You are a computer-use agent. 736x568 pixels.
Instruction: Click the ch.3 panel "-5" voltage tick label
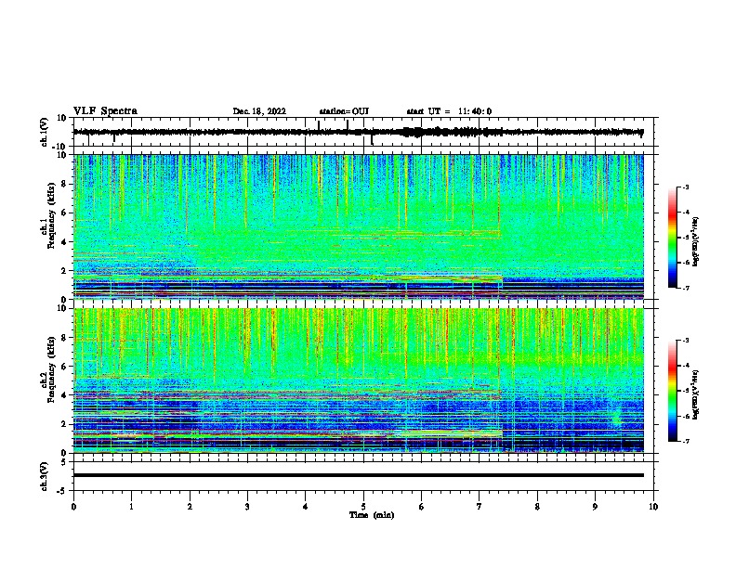pos(63,490)
